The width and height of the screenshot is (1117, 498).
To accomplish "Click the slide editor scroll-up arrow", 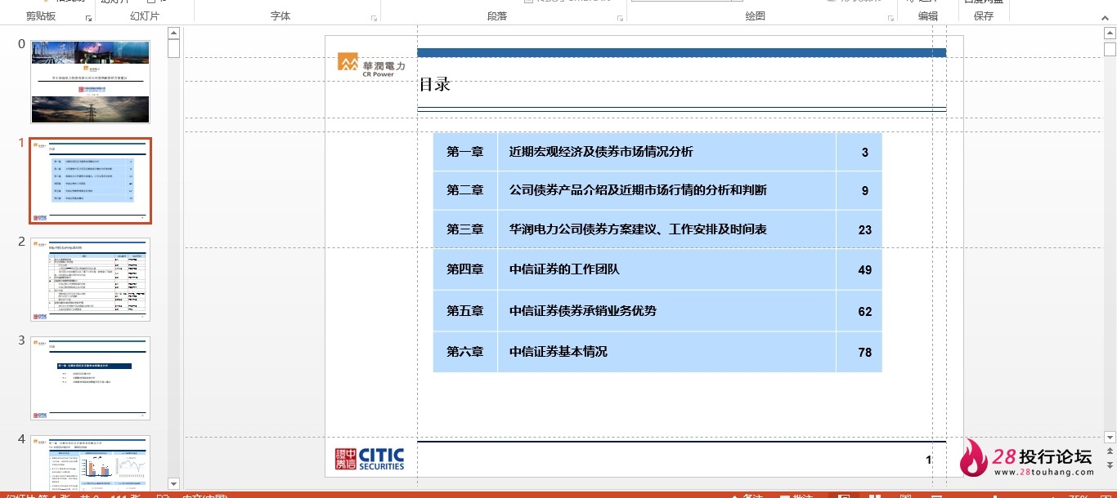I will click(x=1110, y=33).
